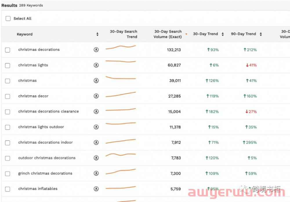The image size is (290, 202).
Task: Open keyword christmas decorations clearance
Action: pyautogui.click(x=48, y=111)
